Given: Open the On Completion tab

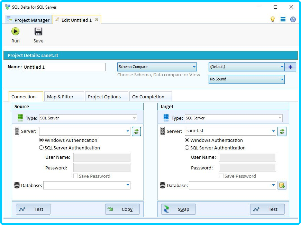Looking at the screenshot, I should [150, 97].
